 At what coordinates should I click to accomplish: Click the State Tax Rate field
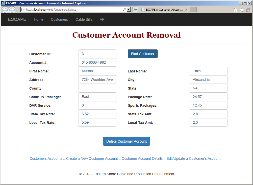(97, 114)
